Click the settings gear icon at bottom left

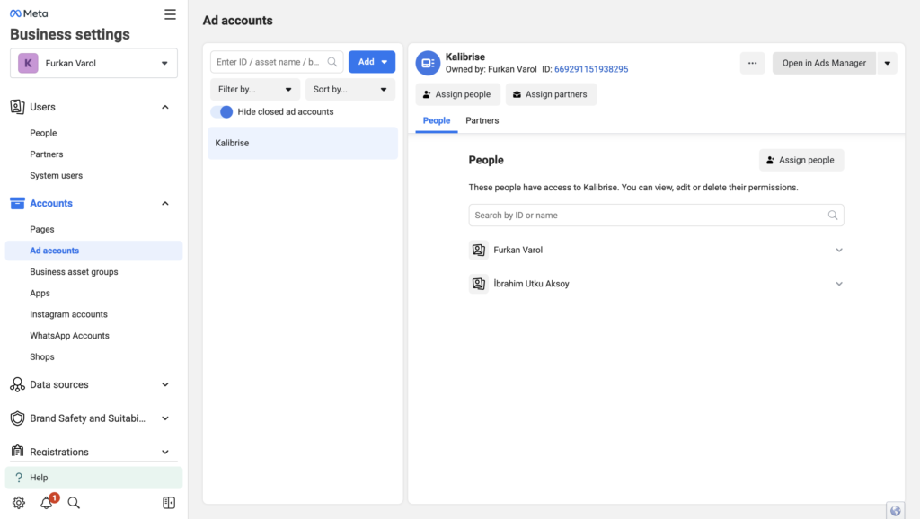click(19, 503)
